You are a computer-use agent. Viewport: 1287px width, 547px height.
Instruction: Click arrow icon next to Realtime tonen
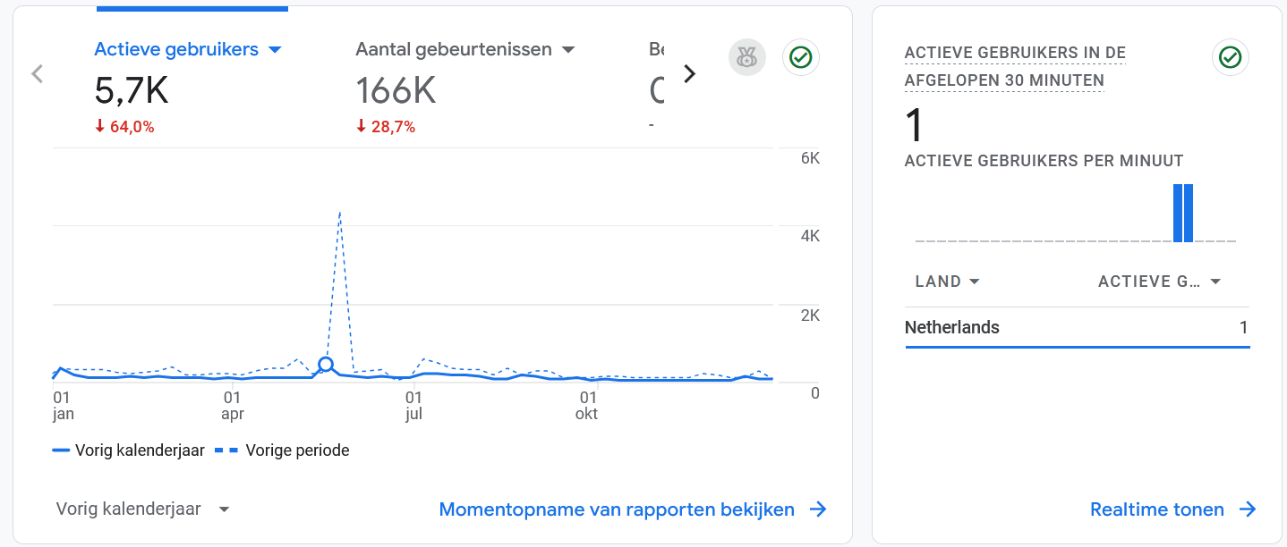[x=1248, y=509]
